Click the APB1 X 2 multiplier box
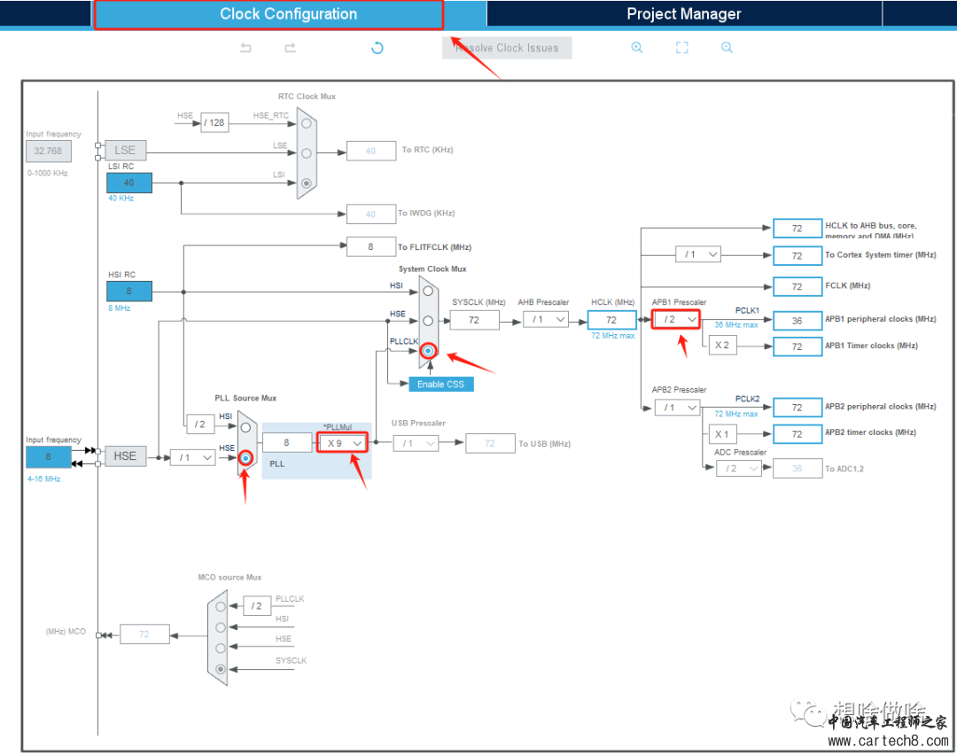Screen dimensions: 957x755 pos(722,345)
